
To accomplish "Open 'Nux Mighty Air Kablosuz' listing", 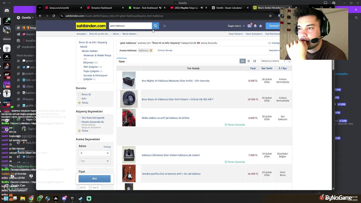I will (175, 81).
